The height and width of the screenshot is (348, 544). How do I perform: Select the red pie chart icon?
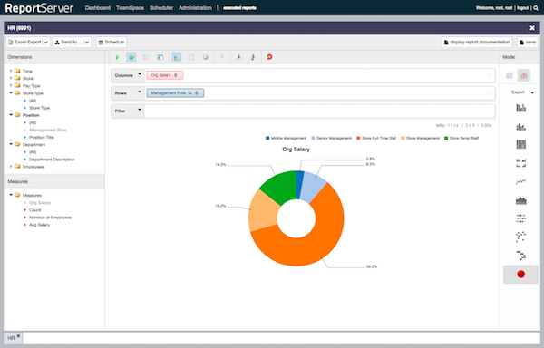520,275
